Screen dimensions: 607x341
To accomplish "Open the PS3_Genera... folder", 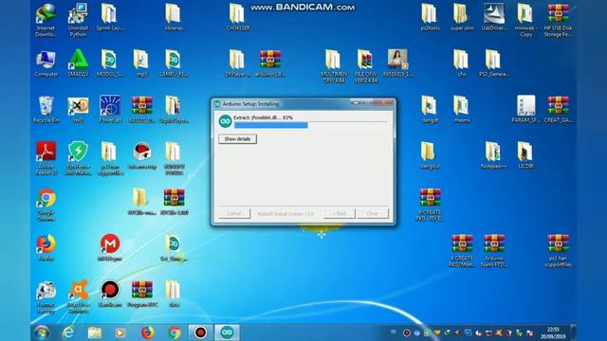I will (x=494, y=63).
